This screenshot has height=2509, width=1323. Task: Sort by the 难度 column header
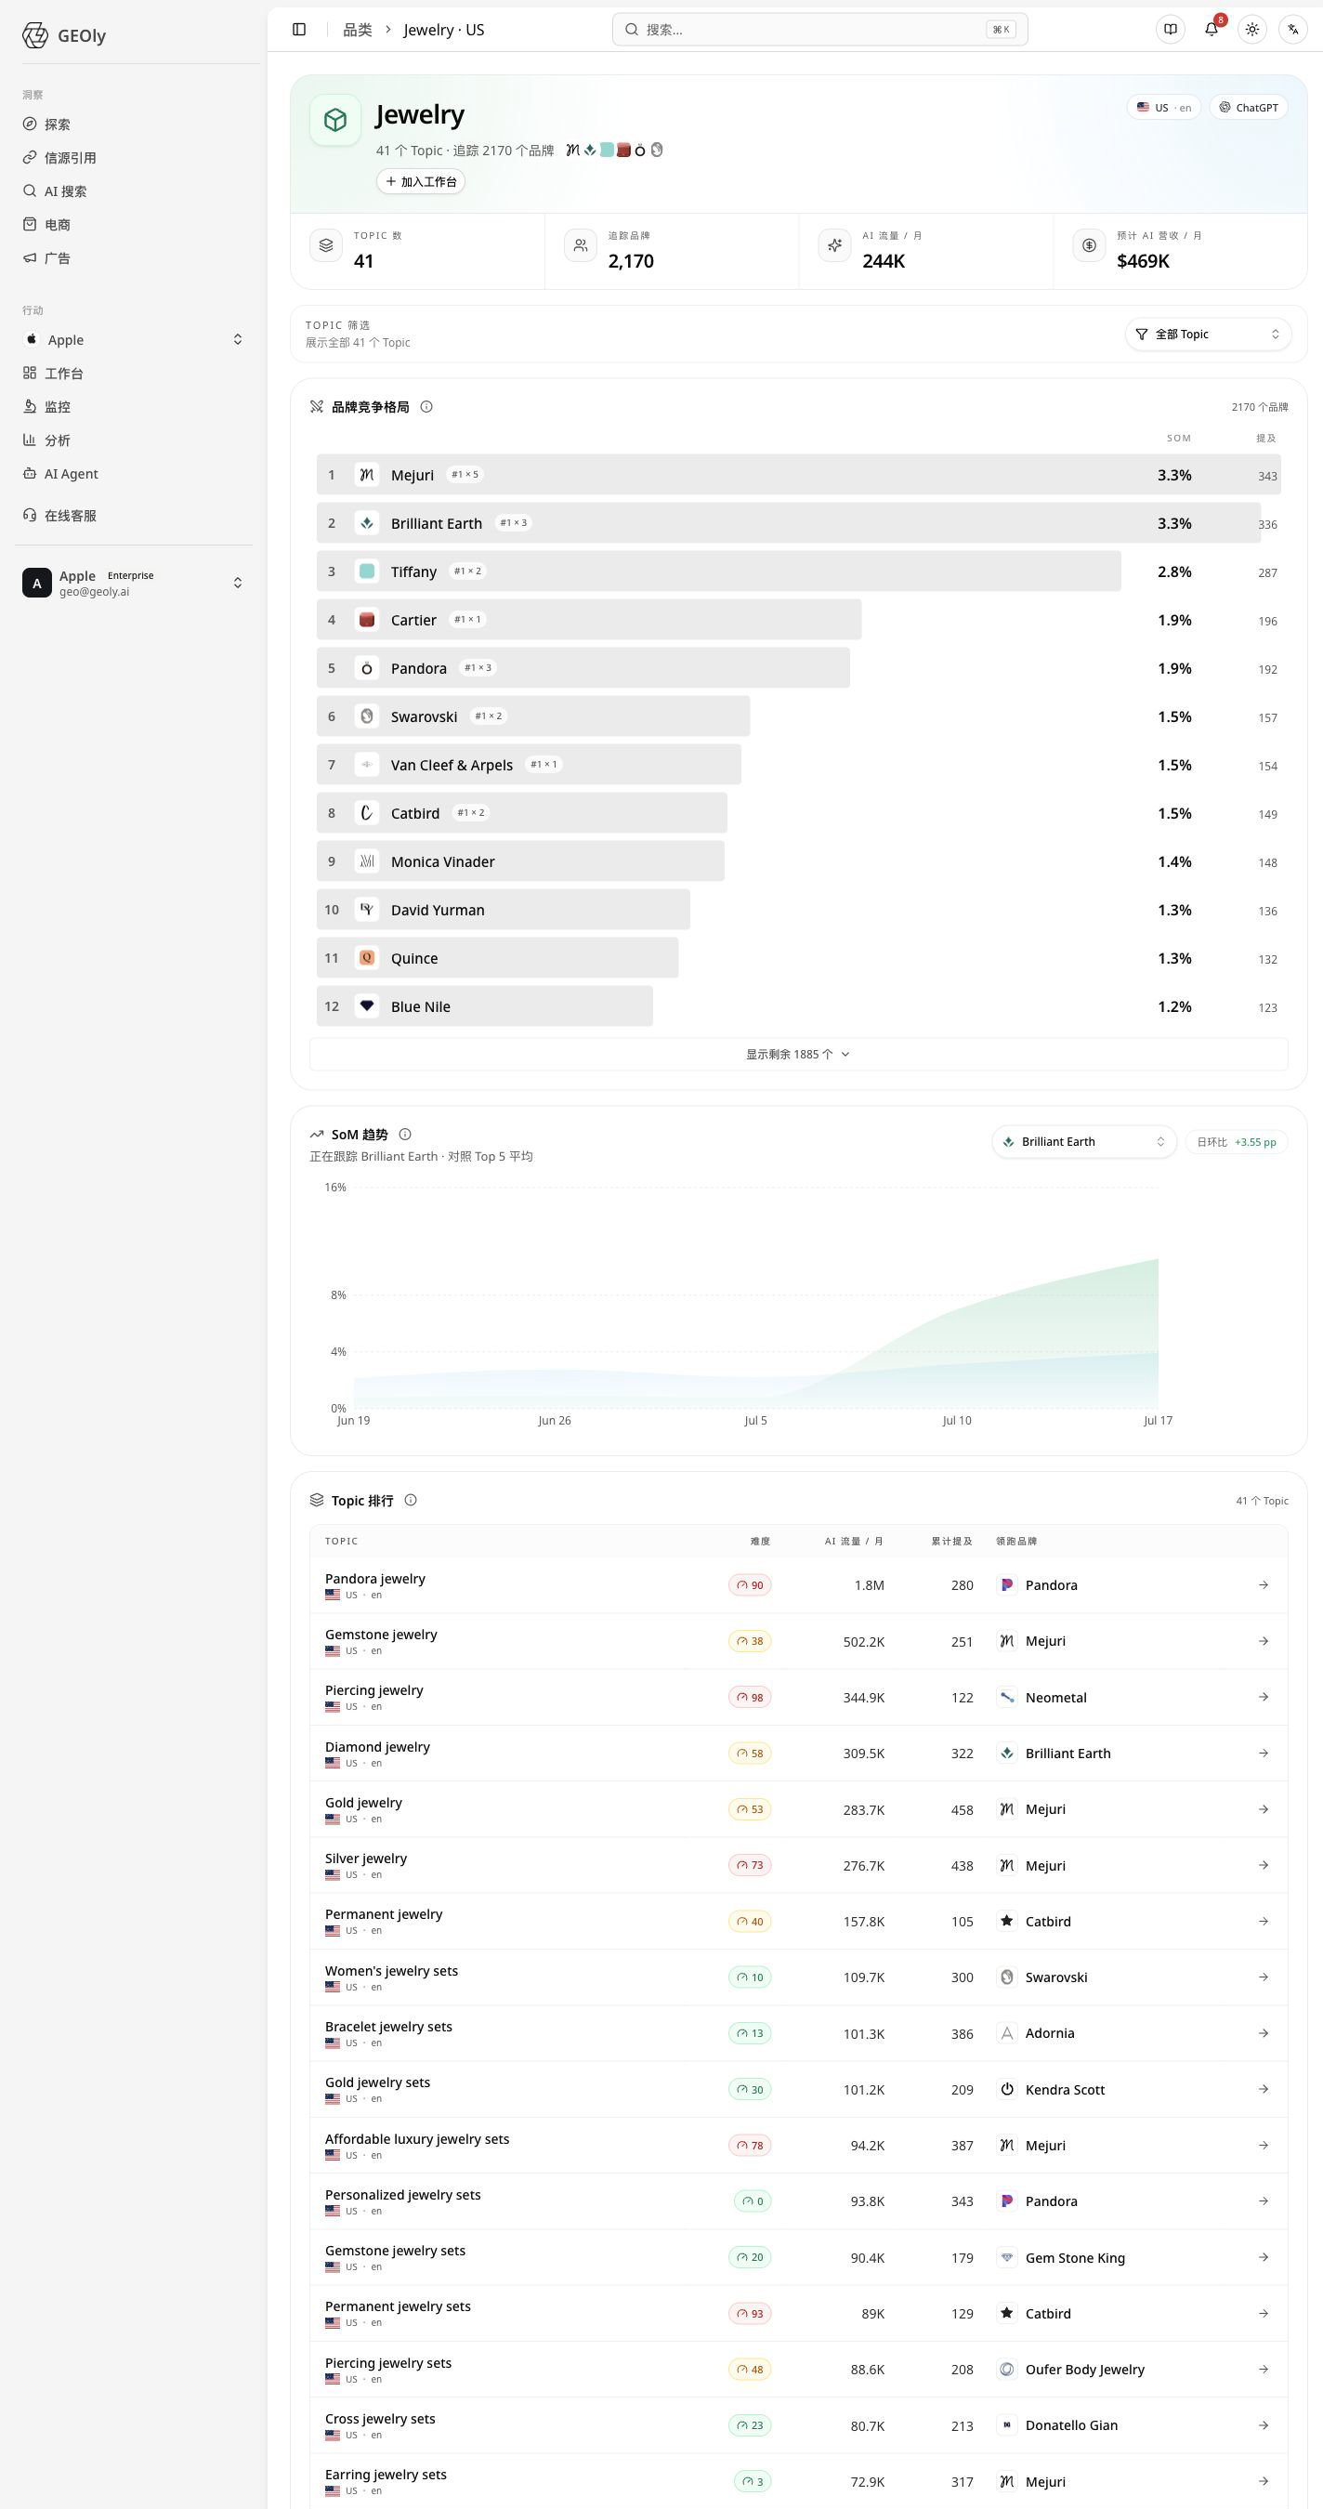click(760, 1541)
